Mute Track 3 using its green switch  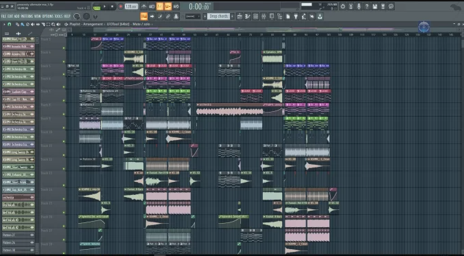64,48
